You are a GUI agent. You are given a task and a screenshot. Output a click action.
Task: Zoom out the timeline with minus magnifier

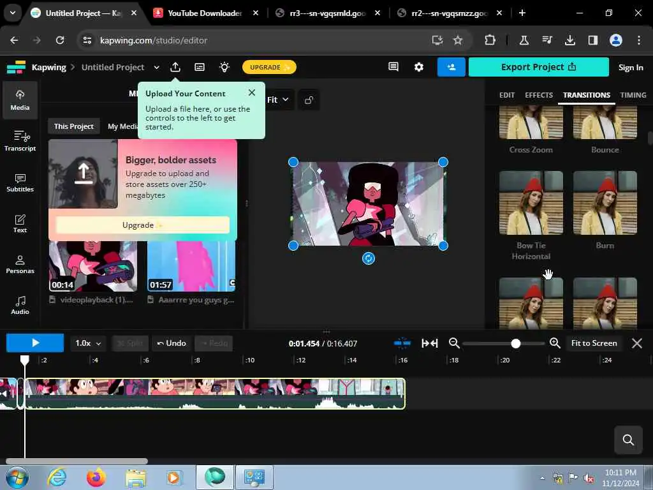click(x=454, y=343)
